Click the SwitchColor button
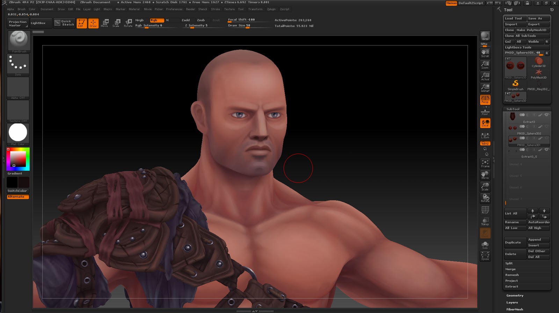This screenshot has width=559, height=313. [x=17, y=191]
